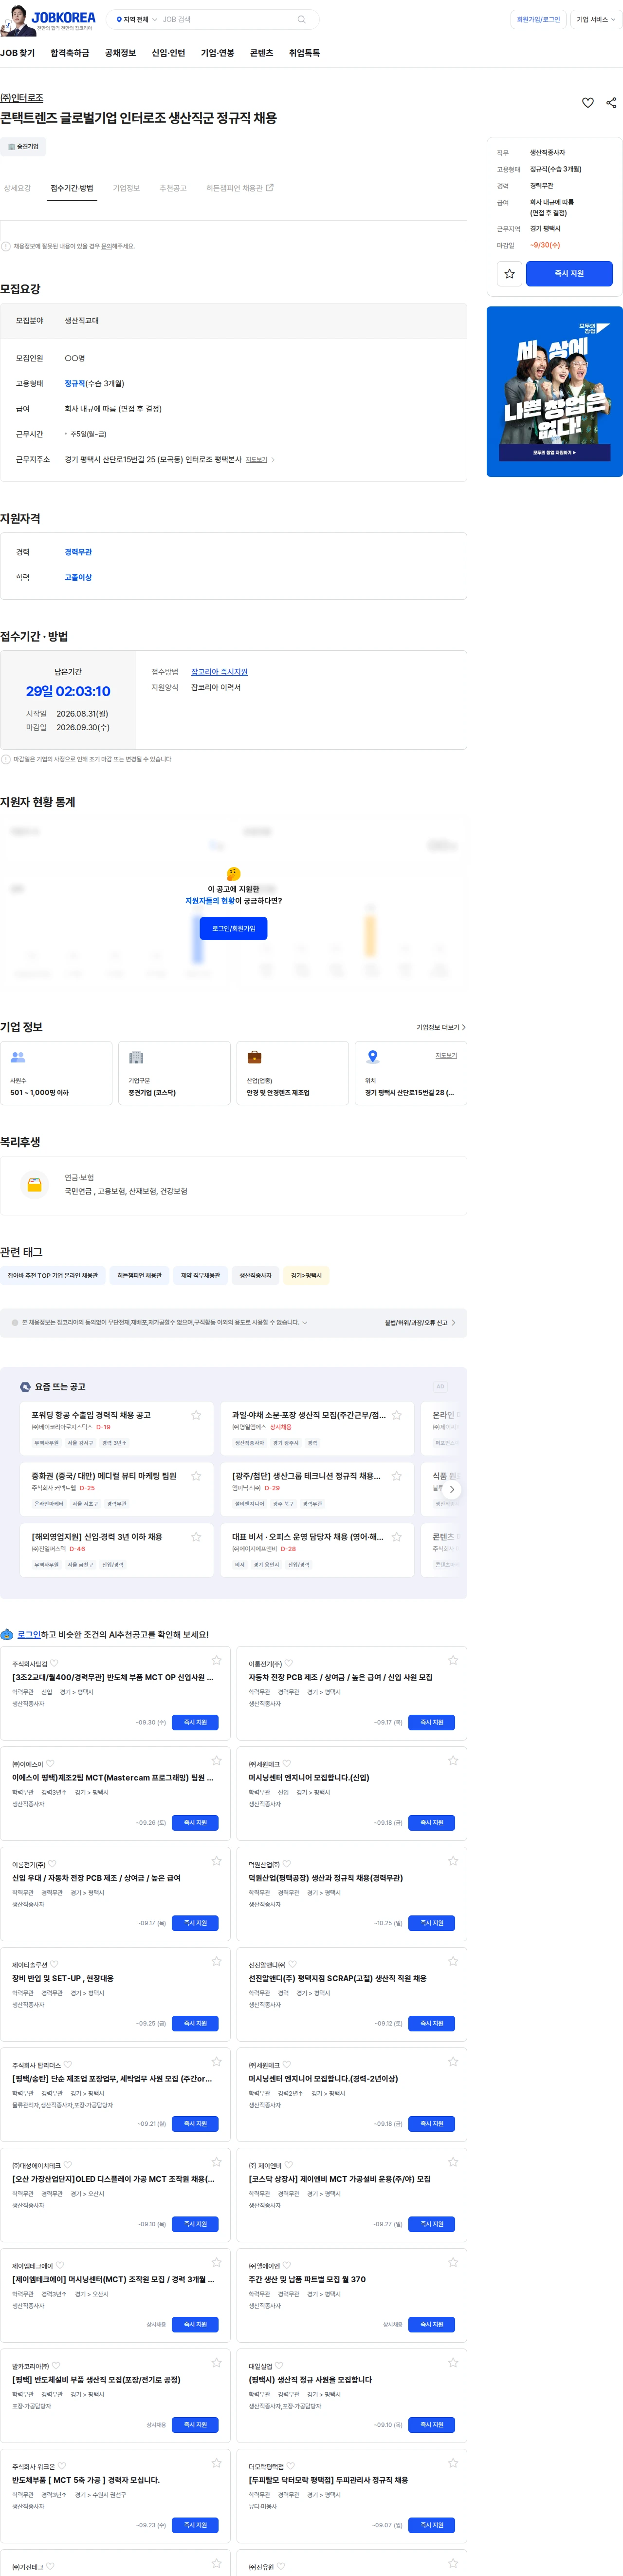
Task: Open the 콘텐츠 menu
Action: (x=261, y=53)
